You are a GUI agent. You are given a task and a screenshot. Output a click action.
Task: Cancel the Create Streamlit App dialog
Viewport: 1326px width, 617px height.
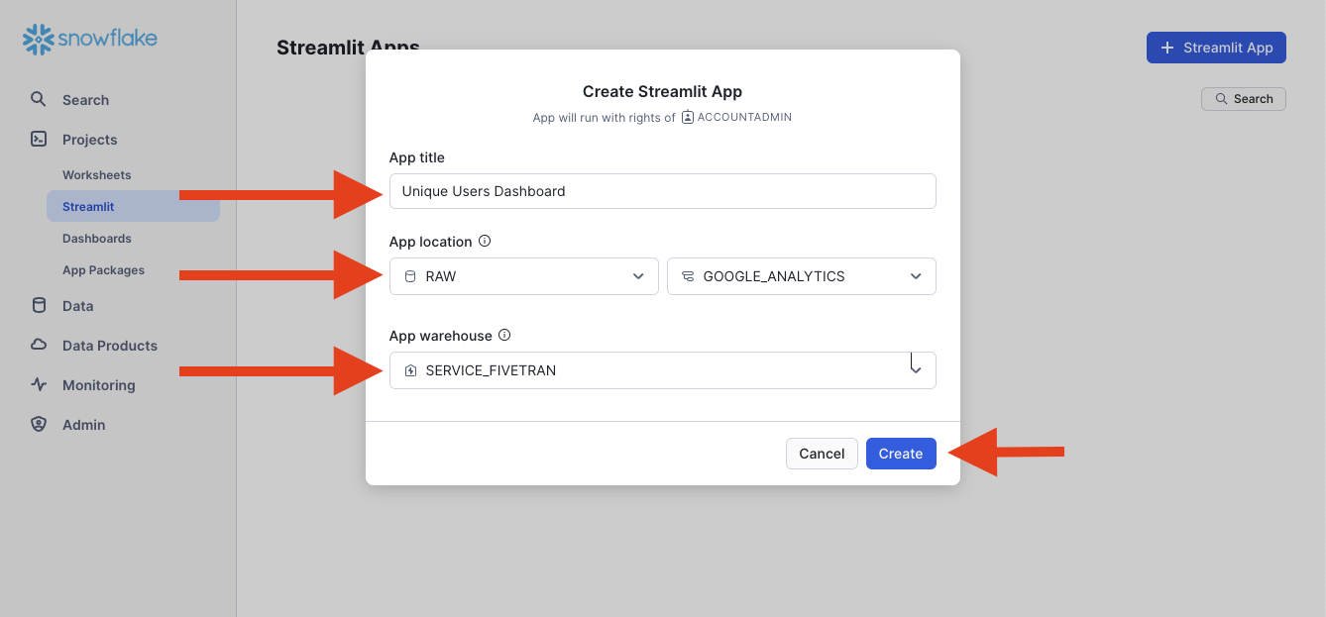tap(822, 454)
